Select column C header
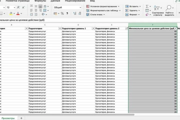180x120 pixels. click(45, 25)
